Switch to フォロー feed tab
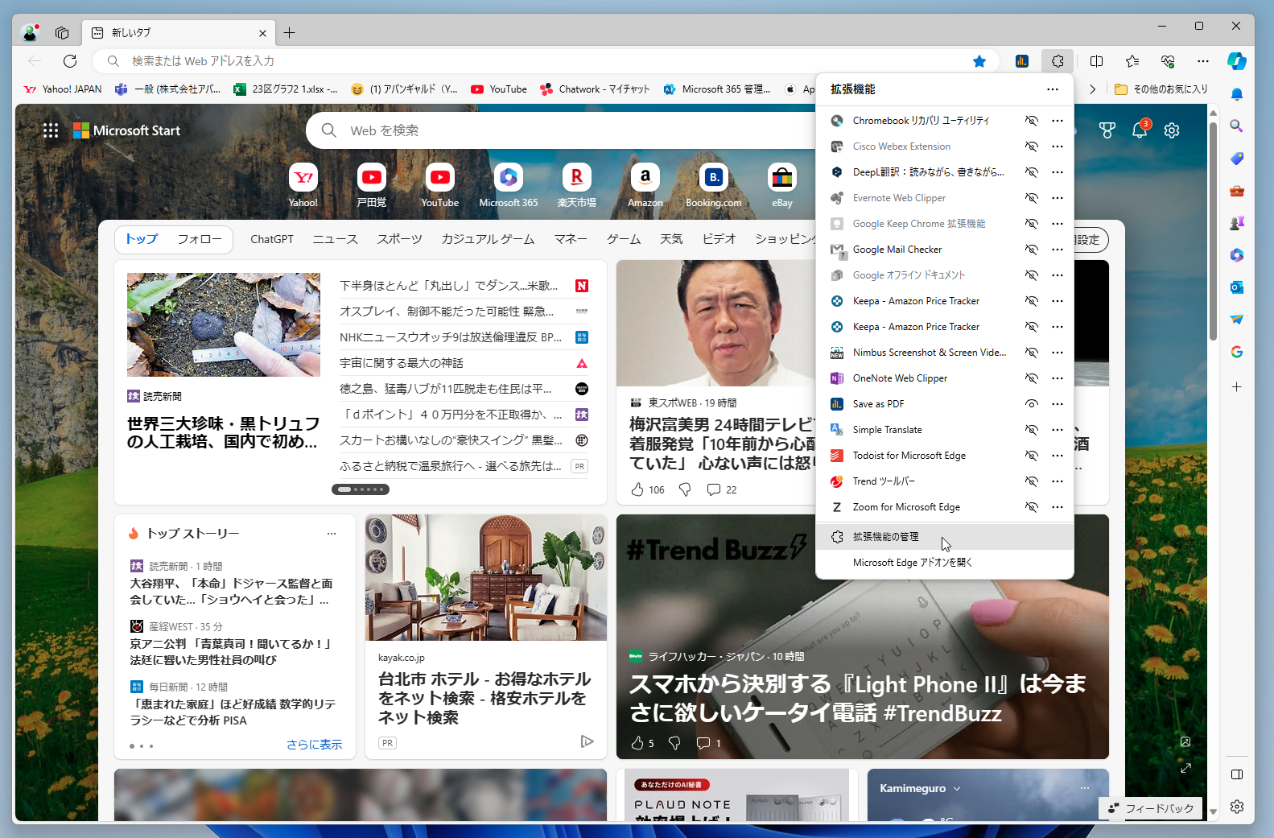 pyautogui.click(x=200, y=239)
